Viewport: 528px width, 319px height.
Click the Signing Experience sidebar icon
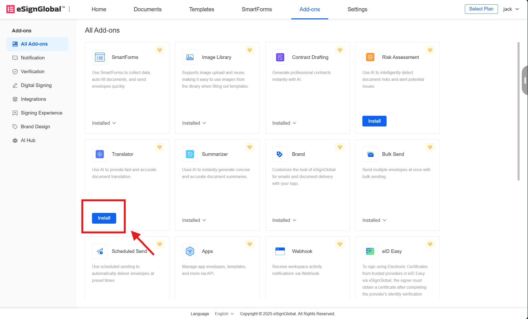tap(15, 113)
